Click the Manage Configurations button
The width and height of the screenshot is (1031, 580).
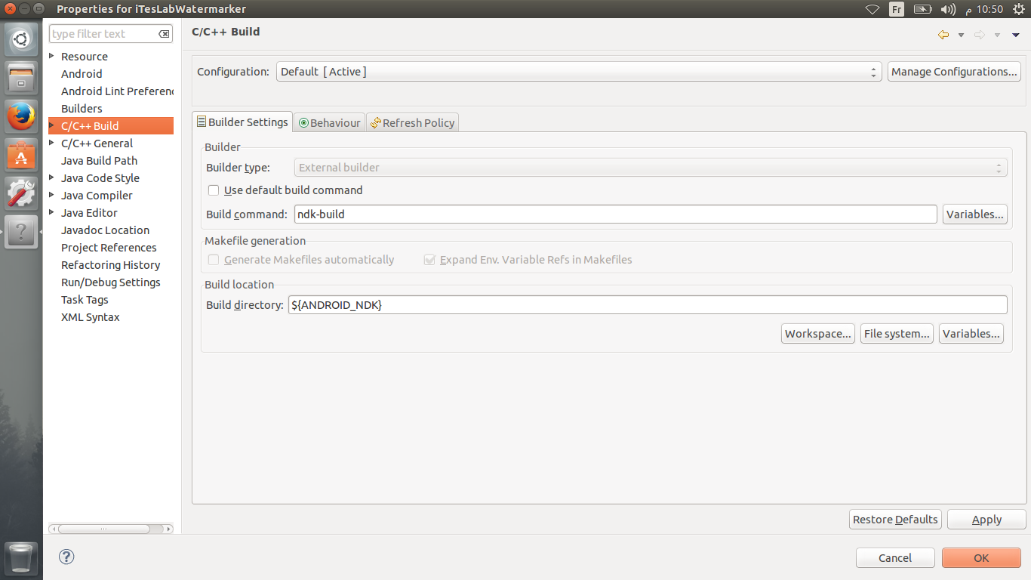coord(954,72)
